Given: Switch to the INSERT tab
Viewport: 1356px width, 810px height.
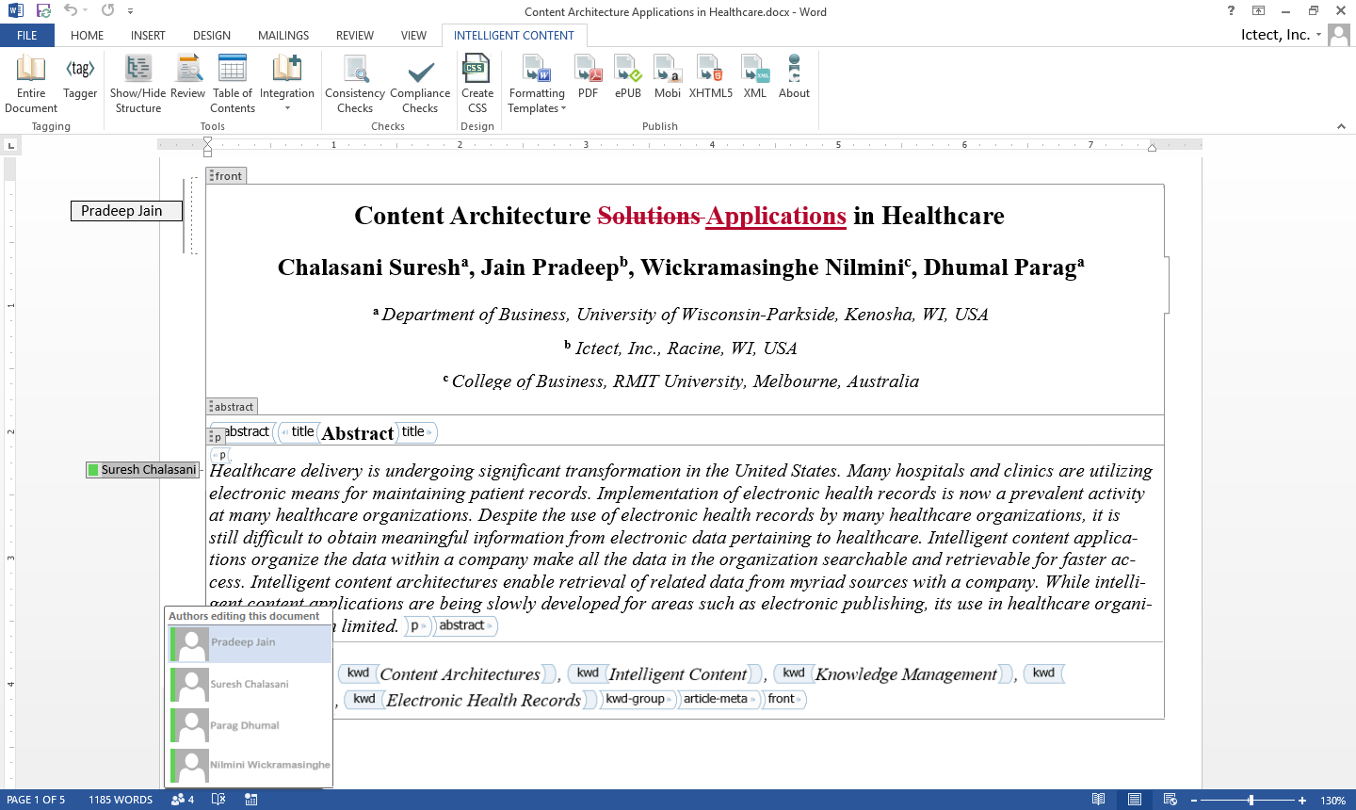Looking at the screenshot, I should click(148, 36).
